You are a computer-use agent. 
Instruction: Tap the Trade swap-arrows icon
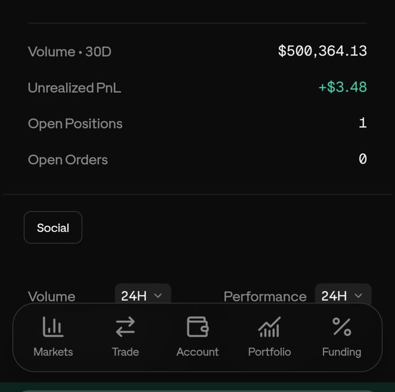click(125, 326)
